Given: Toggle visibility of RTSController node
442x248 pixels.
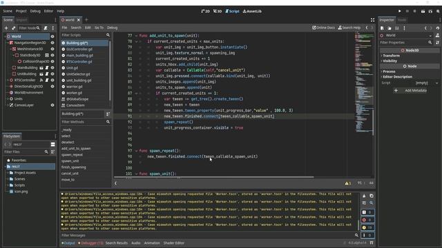Looking at the screenshot, I should (x=52, y=80).
